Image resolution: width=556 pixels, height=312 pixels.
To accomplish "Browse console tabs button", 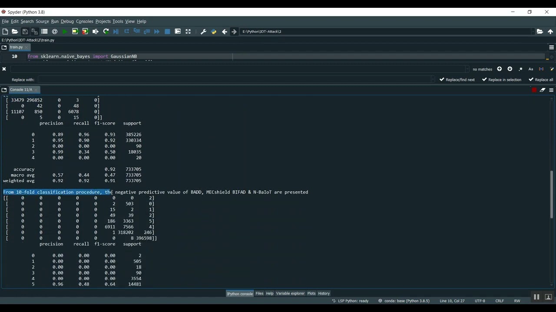I will (x=4, y=90).
